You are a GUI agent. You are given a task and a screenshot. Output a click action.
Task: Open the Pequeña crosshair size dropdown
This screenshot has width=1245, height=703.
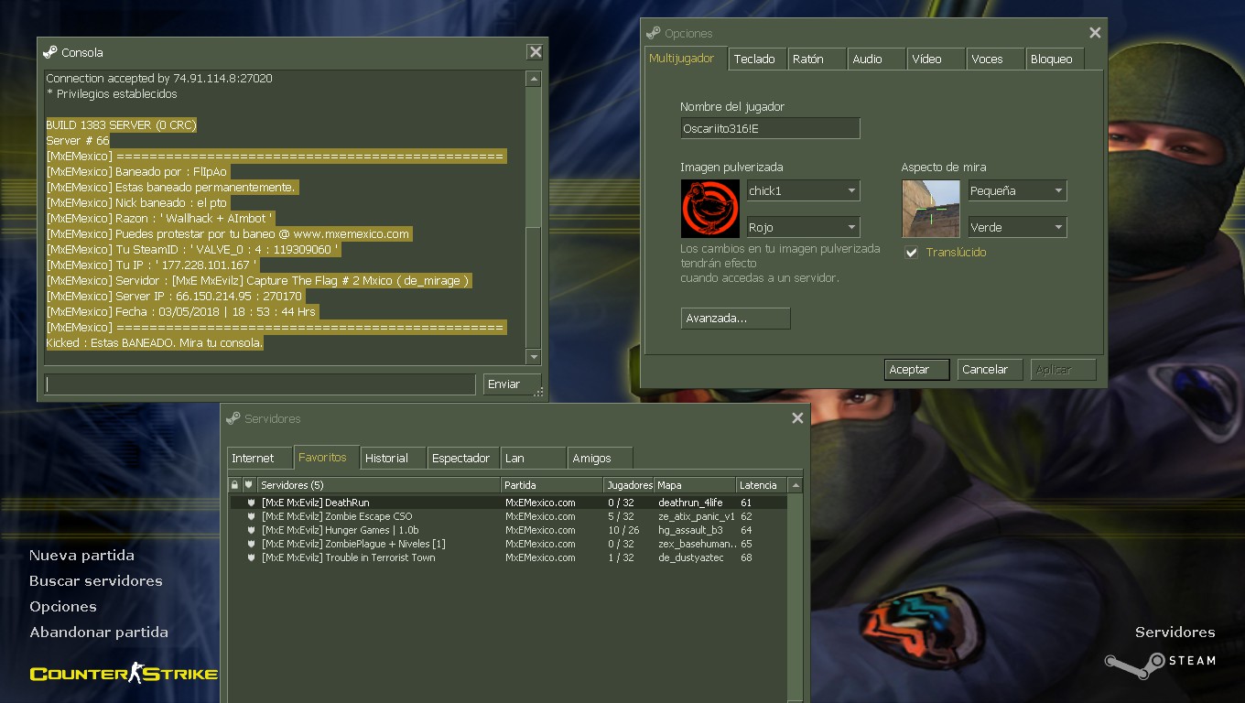click(1018, 190)
